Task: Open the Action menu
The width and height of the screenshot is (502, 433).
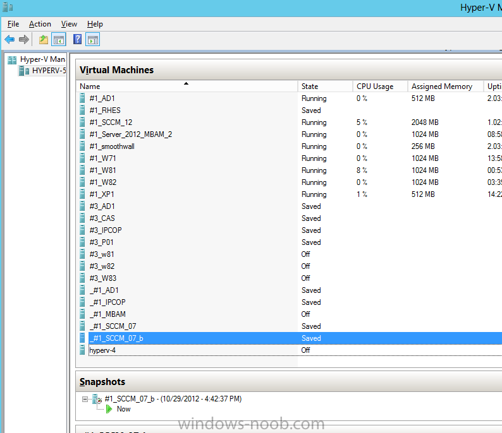Action: click(x=40, y=24)
